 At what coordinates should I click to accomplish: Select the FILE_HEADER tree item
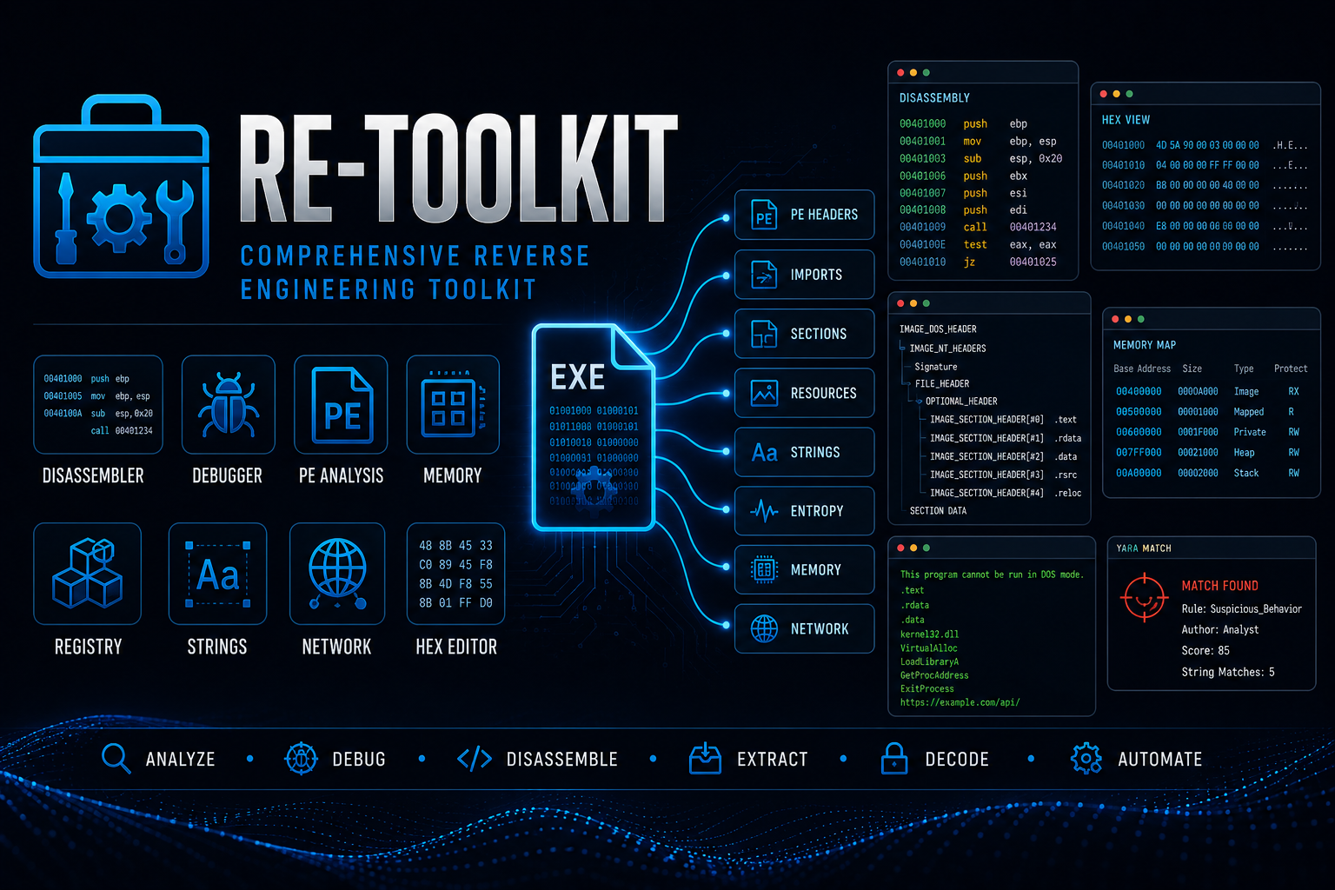[941, 383]
